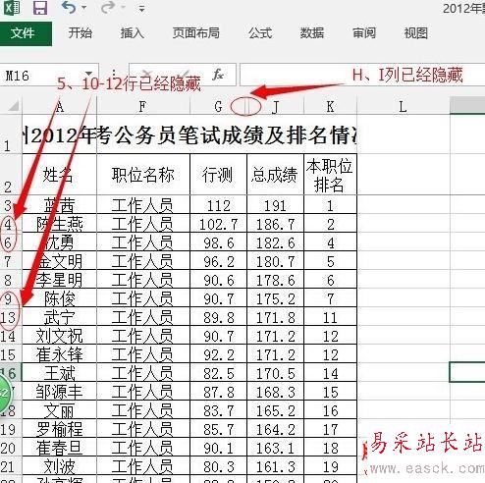Screen dimensions: 485x483
Task: Click the Select All corner triangle
Action: coord(13,106)
